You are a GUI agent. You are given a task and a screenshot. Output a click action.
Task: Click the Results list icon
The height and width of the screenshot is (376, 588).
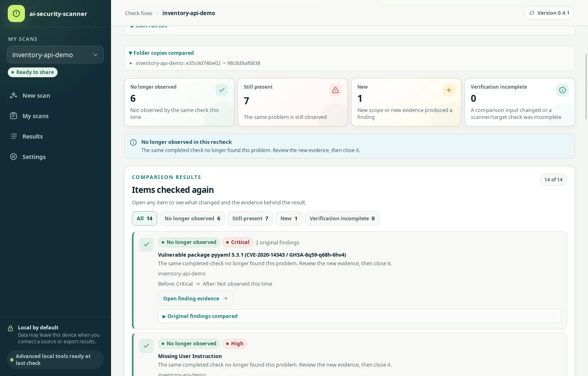click(x=13, y=136)
